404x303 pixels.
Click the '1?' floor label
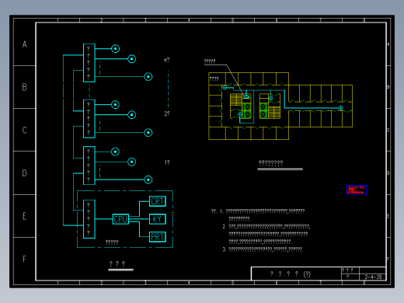pyautogui.click(x=167, y=162)
